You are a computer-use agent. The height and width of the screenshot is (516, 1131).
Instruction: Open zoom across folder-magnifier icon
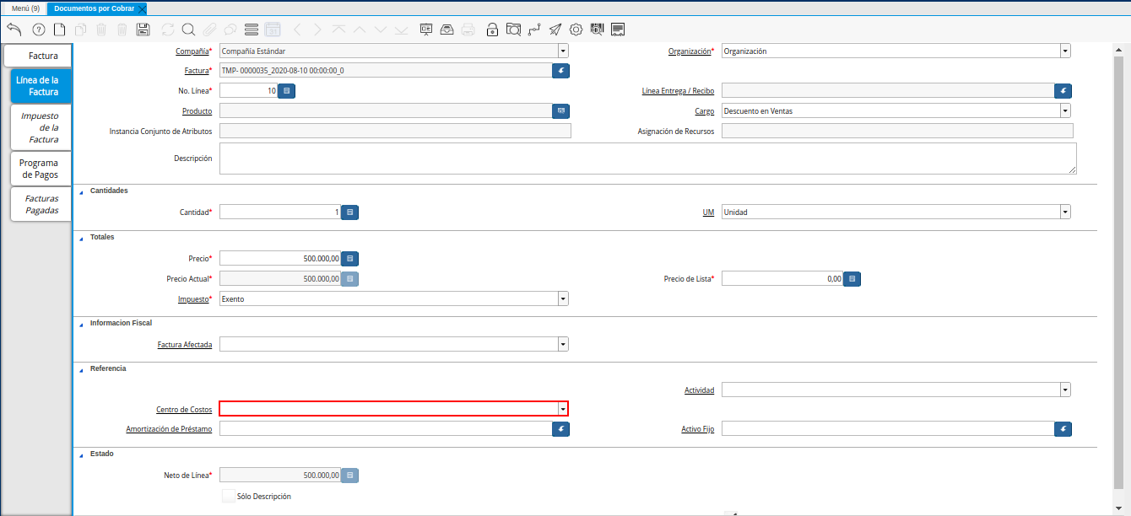(513, 30)
